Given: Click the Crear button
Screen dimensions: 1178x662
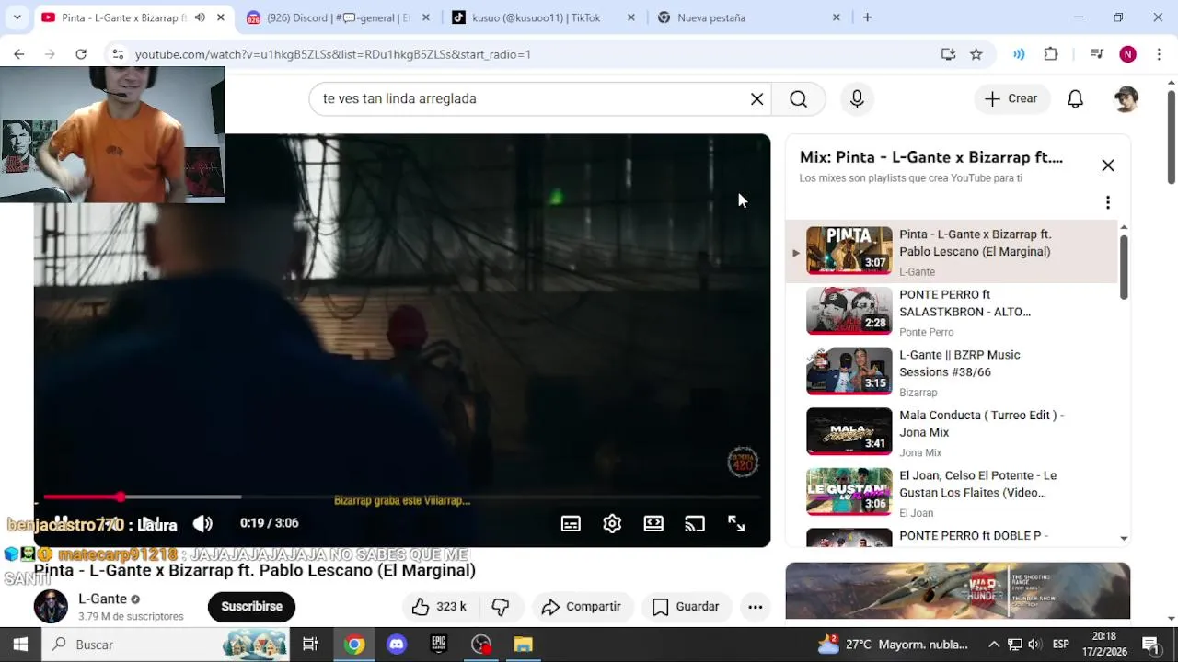Looking at the screenshot, I should pyautogui.click(x=1011, y=98).
